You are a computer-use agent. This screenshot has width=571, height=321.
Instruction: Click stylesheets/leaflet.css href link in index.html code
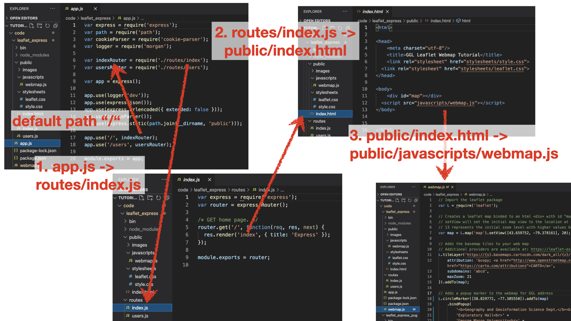click(492, 69)
